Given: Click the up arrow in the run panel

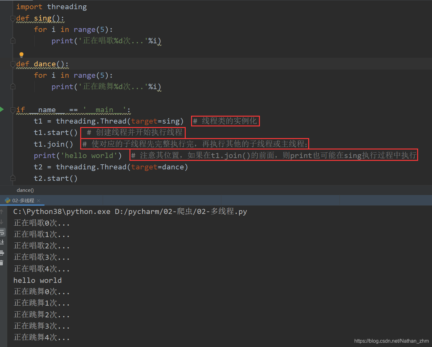Looking at the screenshot, I should (2, 212).
